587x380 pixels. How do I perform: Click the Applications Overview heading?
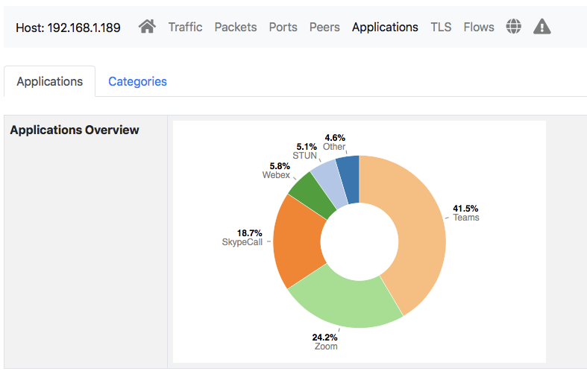75,130
